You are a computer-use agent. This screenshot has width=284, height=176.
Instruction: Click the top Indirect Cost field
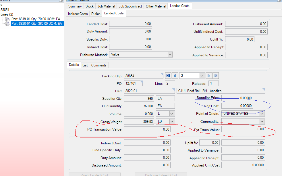[x=130, y=47]
